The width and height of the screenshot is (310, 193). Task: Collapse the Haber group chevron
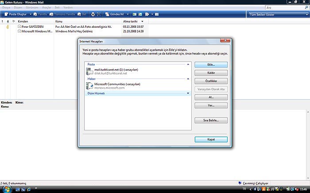(x=188, y=79)
